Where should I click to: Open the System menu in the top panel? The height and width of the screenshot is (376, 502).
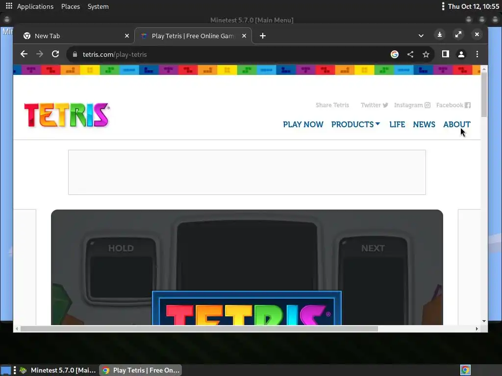point(98,6)
